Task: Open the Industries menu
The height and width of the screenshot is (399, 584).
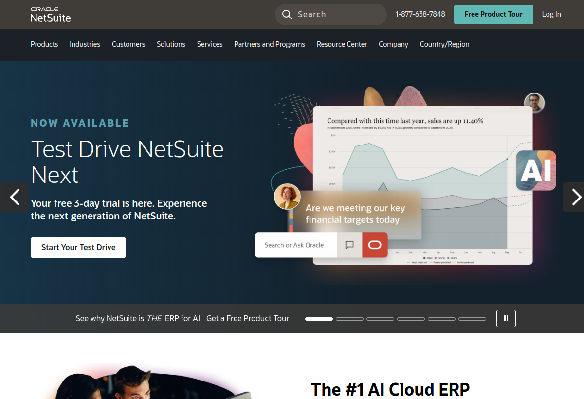Action: point(85,44)
